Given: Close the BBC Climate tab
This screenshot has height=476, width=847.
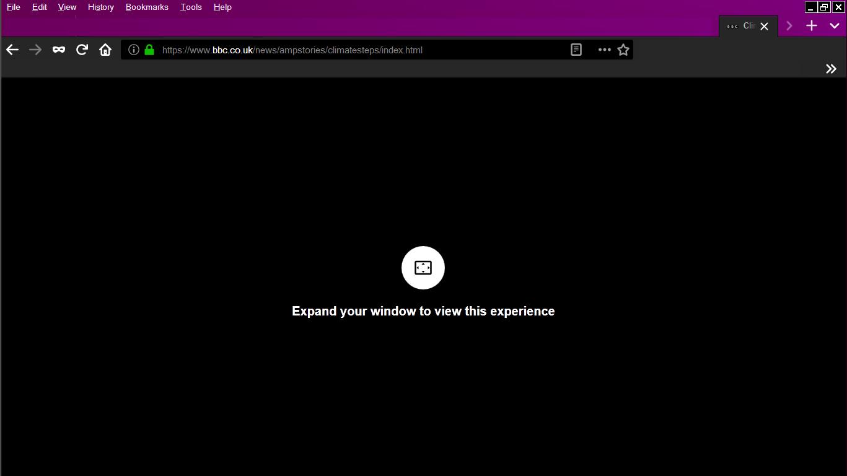Looking at the screenshot, I should coord(764,26).
